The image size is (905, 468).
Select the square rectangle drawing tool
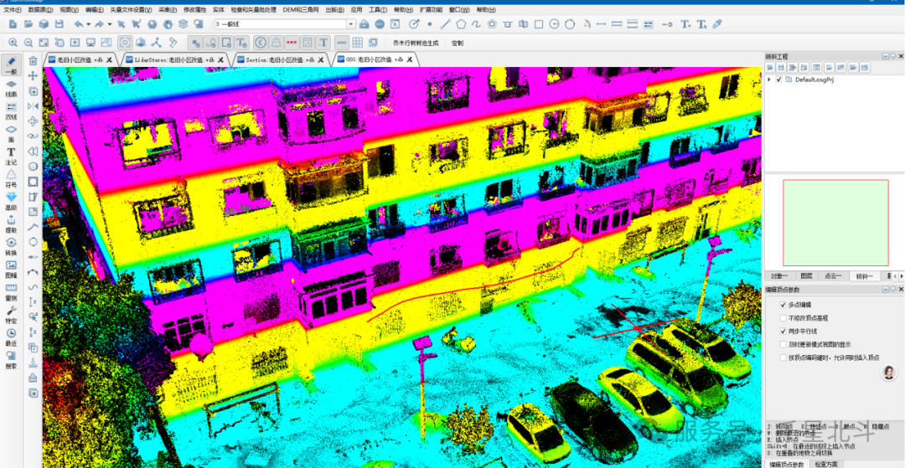point(539,24)
